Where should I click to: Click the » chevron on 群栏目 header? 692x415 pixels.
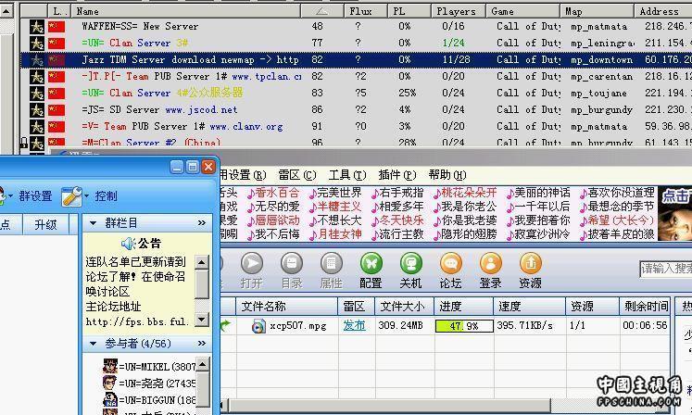tap(202, 223)
